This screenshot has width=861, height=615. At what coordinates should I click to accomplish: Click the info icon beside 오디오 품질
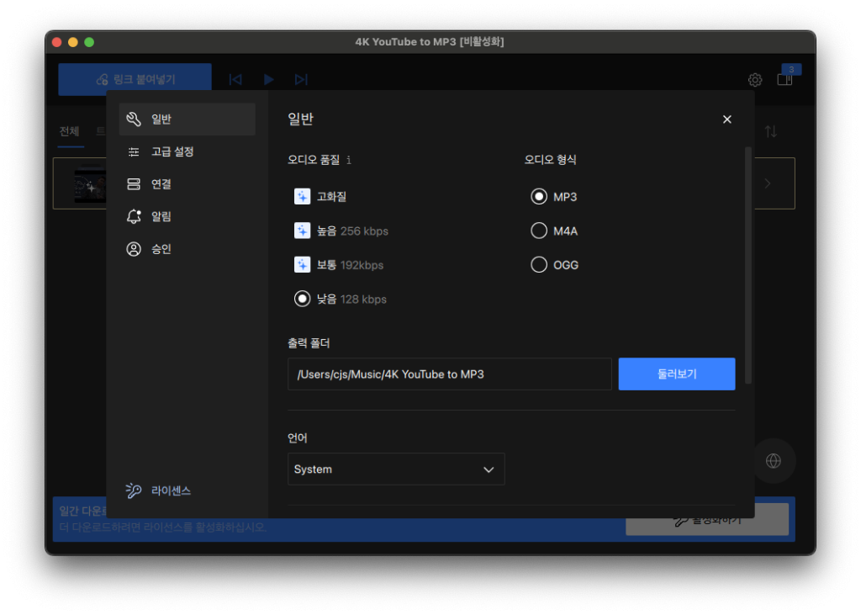point(349,160)
